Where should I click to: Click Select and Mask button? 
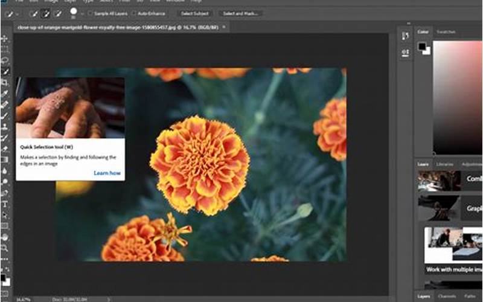tap(240, 13)
